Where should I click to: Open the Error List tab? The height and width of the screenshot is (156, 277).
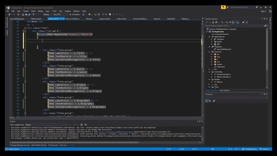tap(64, 145)
